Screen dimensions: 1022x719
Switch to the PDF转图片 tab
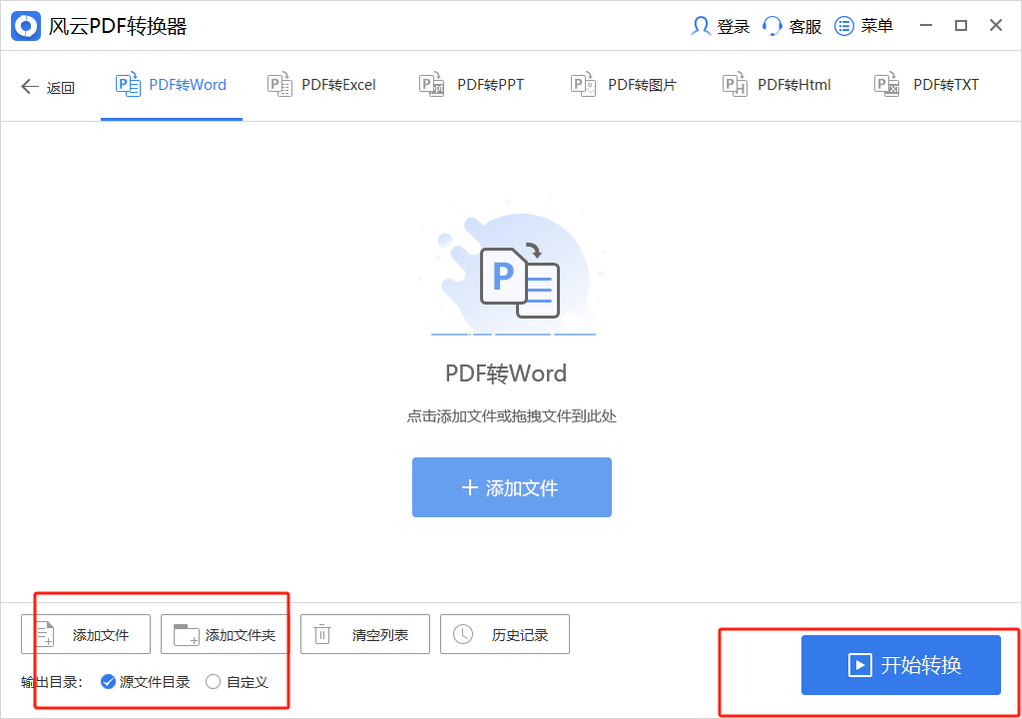[624, 85]
